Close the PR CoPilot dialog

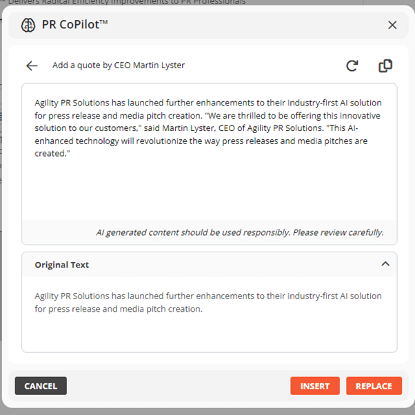pos(392,26)
